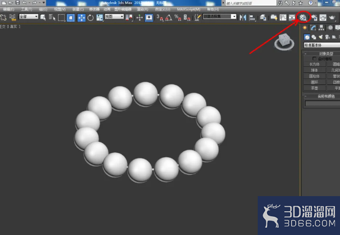This screenshot has width=340, height=235.
Task: Toggle the Percent Snap icon
Action: click(178, 18)
